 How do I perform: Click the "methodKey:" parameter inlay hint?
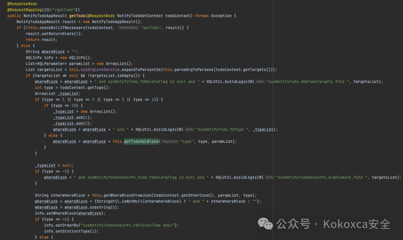coord(128,28)
